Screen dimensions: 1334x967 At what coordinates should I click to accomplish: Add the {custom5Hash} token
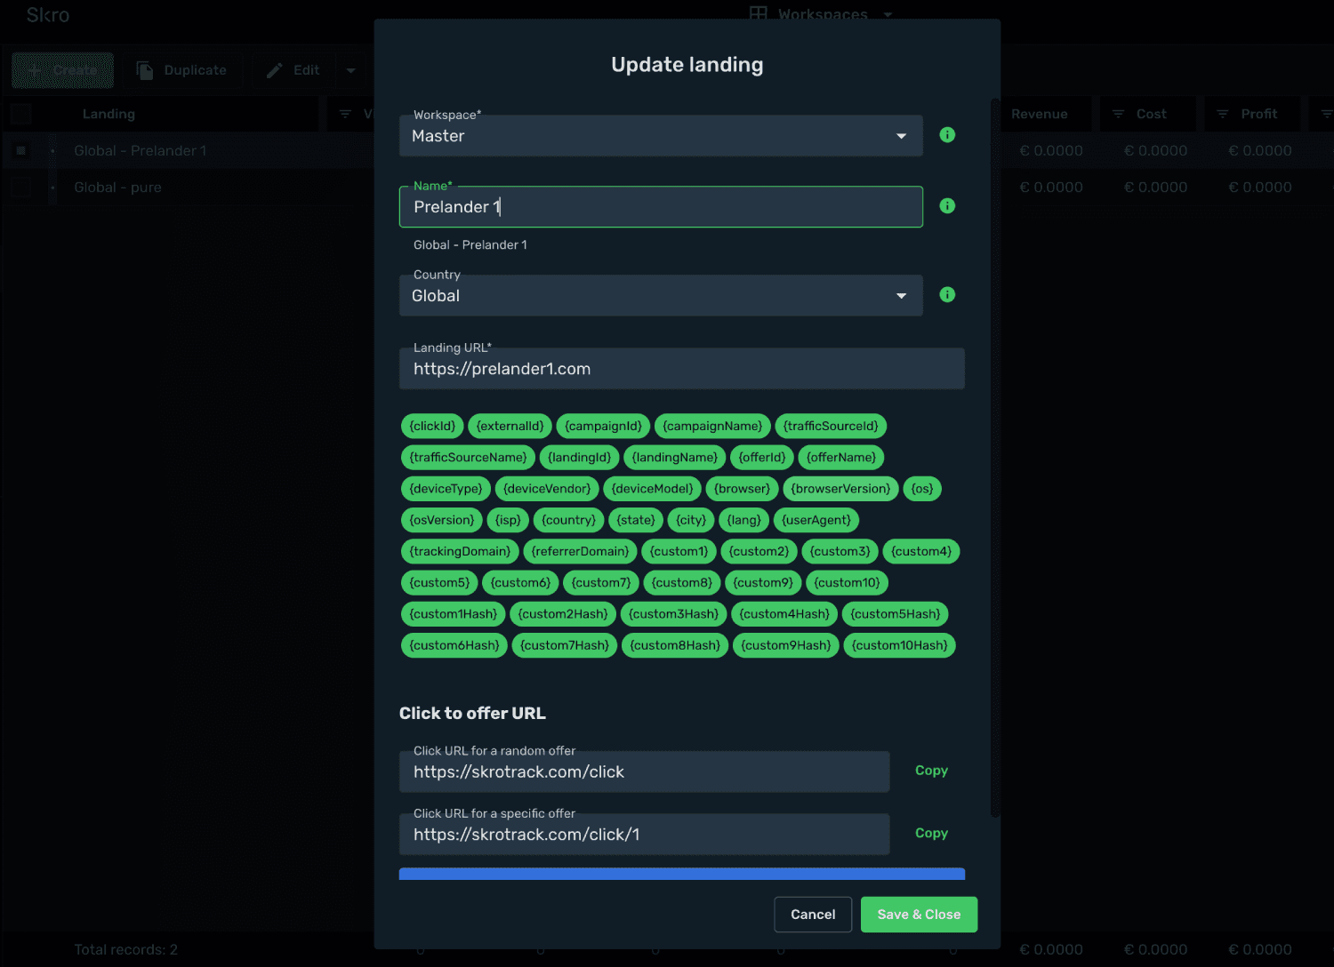(895, 614)
